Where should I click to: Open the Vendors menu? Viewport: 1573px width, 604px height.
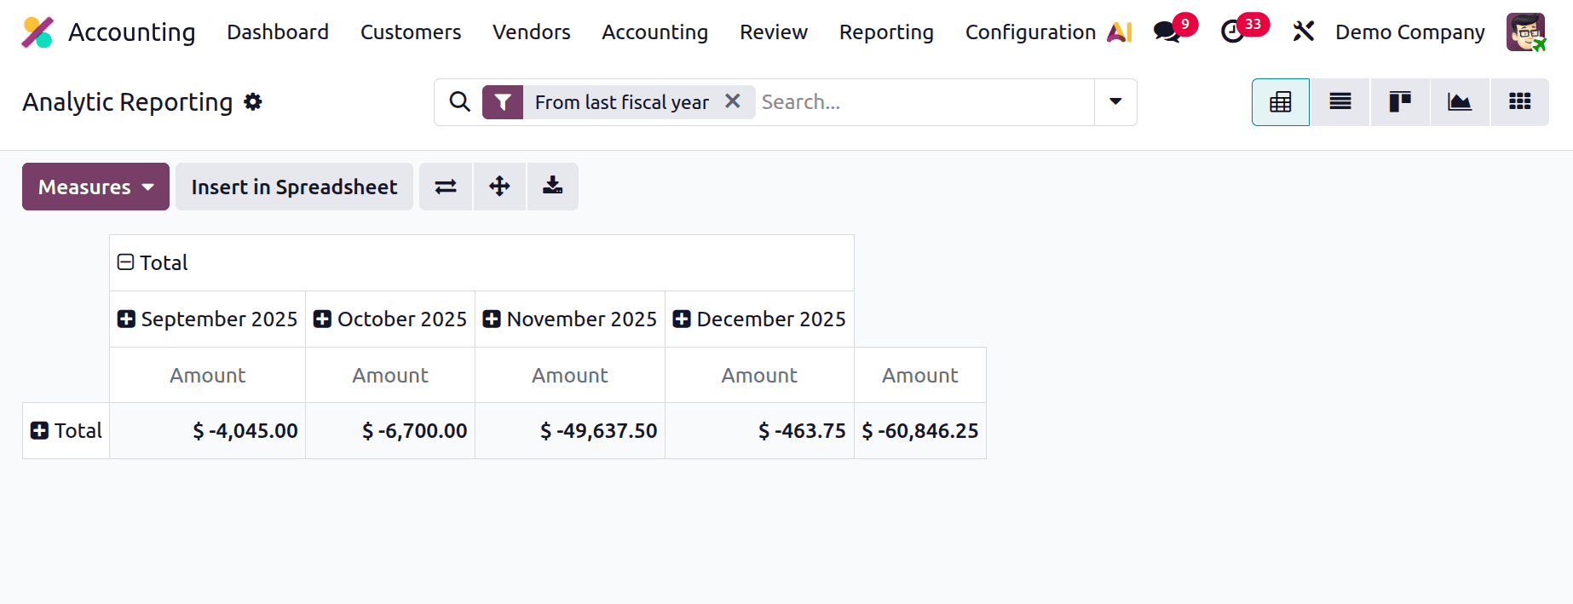(x=532, y=32)
